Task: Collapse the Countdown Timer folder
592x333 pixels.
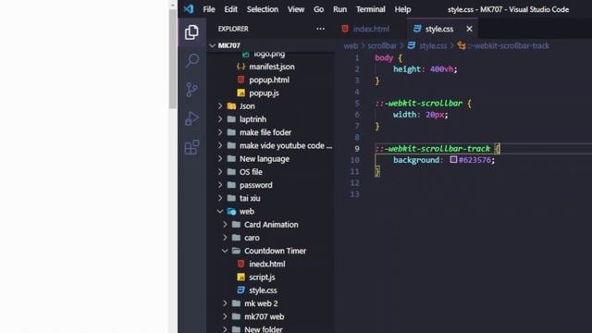Action: pos(225,251)
